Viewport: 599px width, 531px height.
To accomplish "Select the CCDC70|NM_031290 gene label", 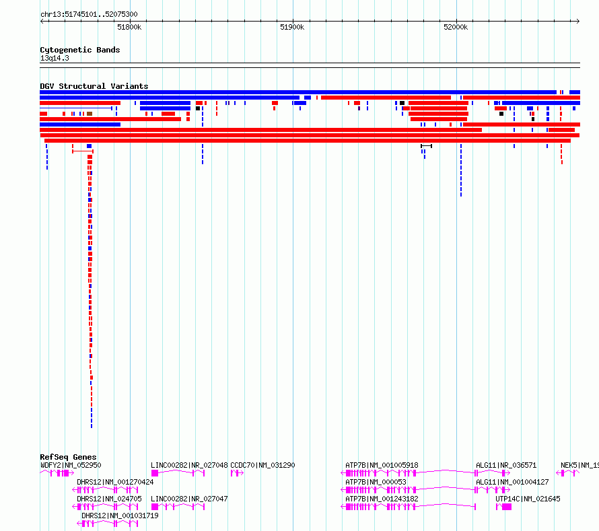I will (x=263, y=465).
